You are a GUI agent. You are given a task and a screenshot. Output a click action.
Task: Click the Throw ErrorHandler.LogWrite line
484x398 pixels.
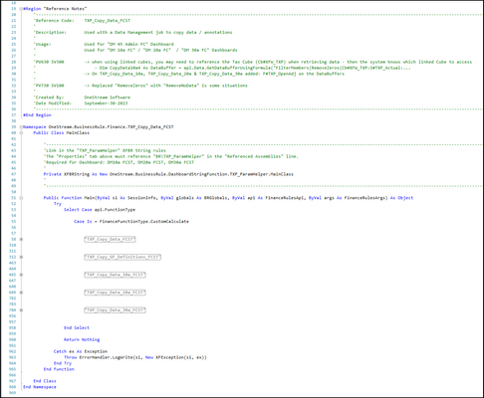click(135, 357)
